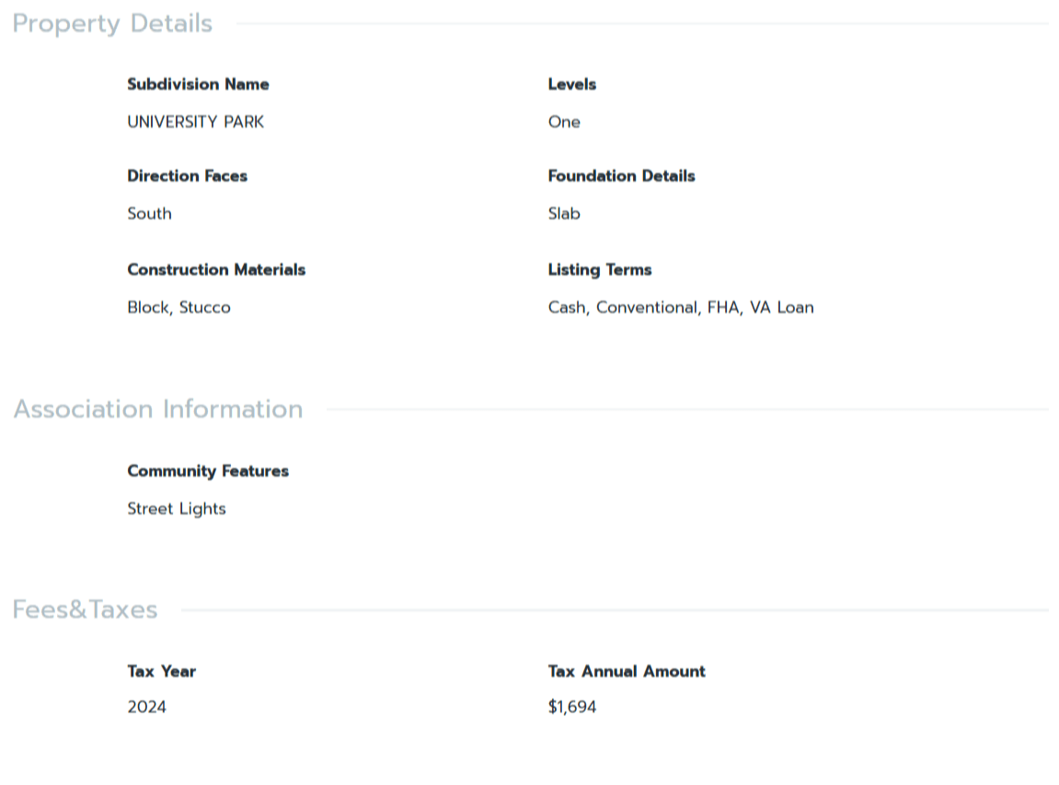Select the $1,694 tax annual amount
Viewport: 1059px width, 785px height.
[x=571, y=708]
